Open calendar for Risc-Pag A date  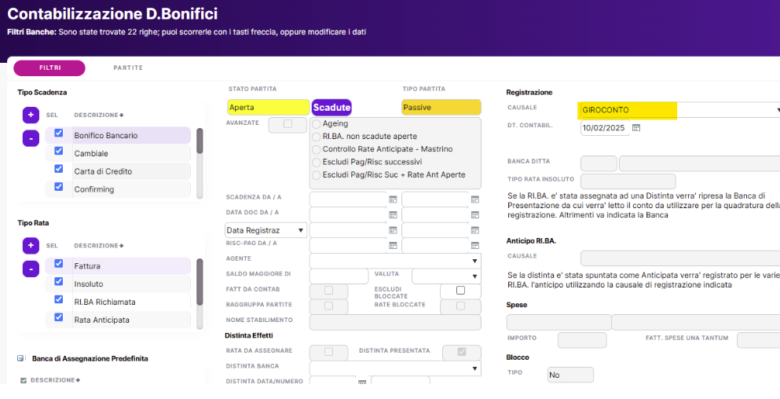tap(475, 245)
